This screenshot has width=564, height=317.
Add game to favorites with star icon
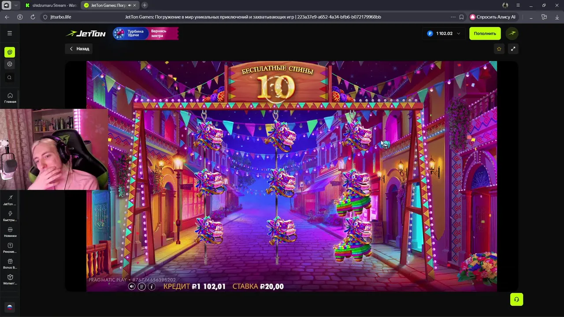pos(499,49)
